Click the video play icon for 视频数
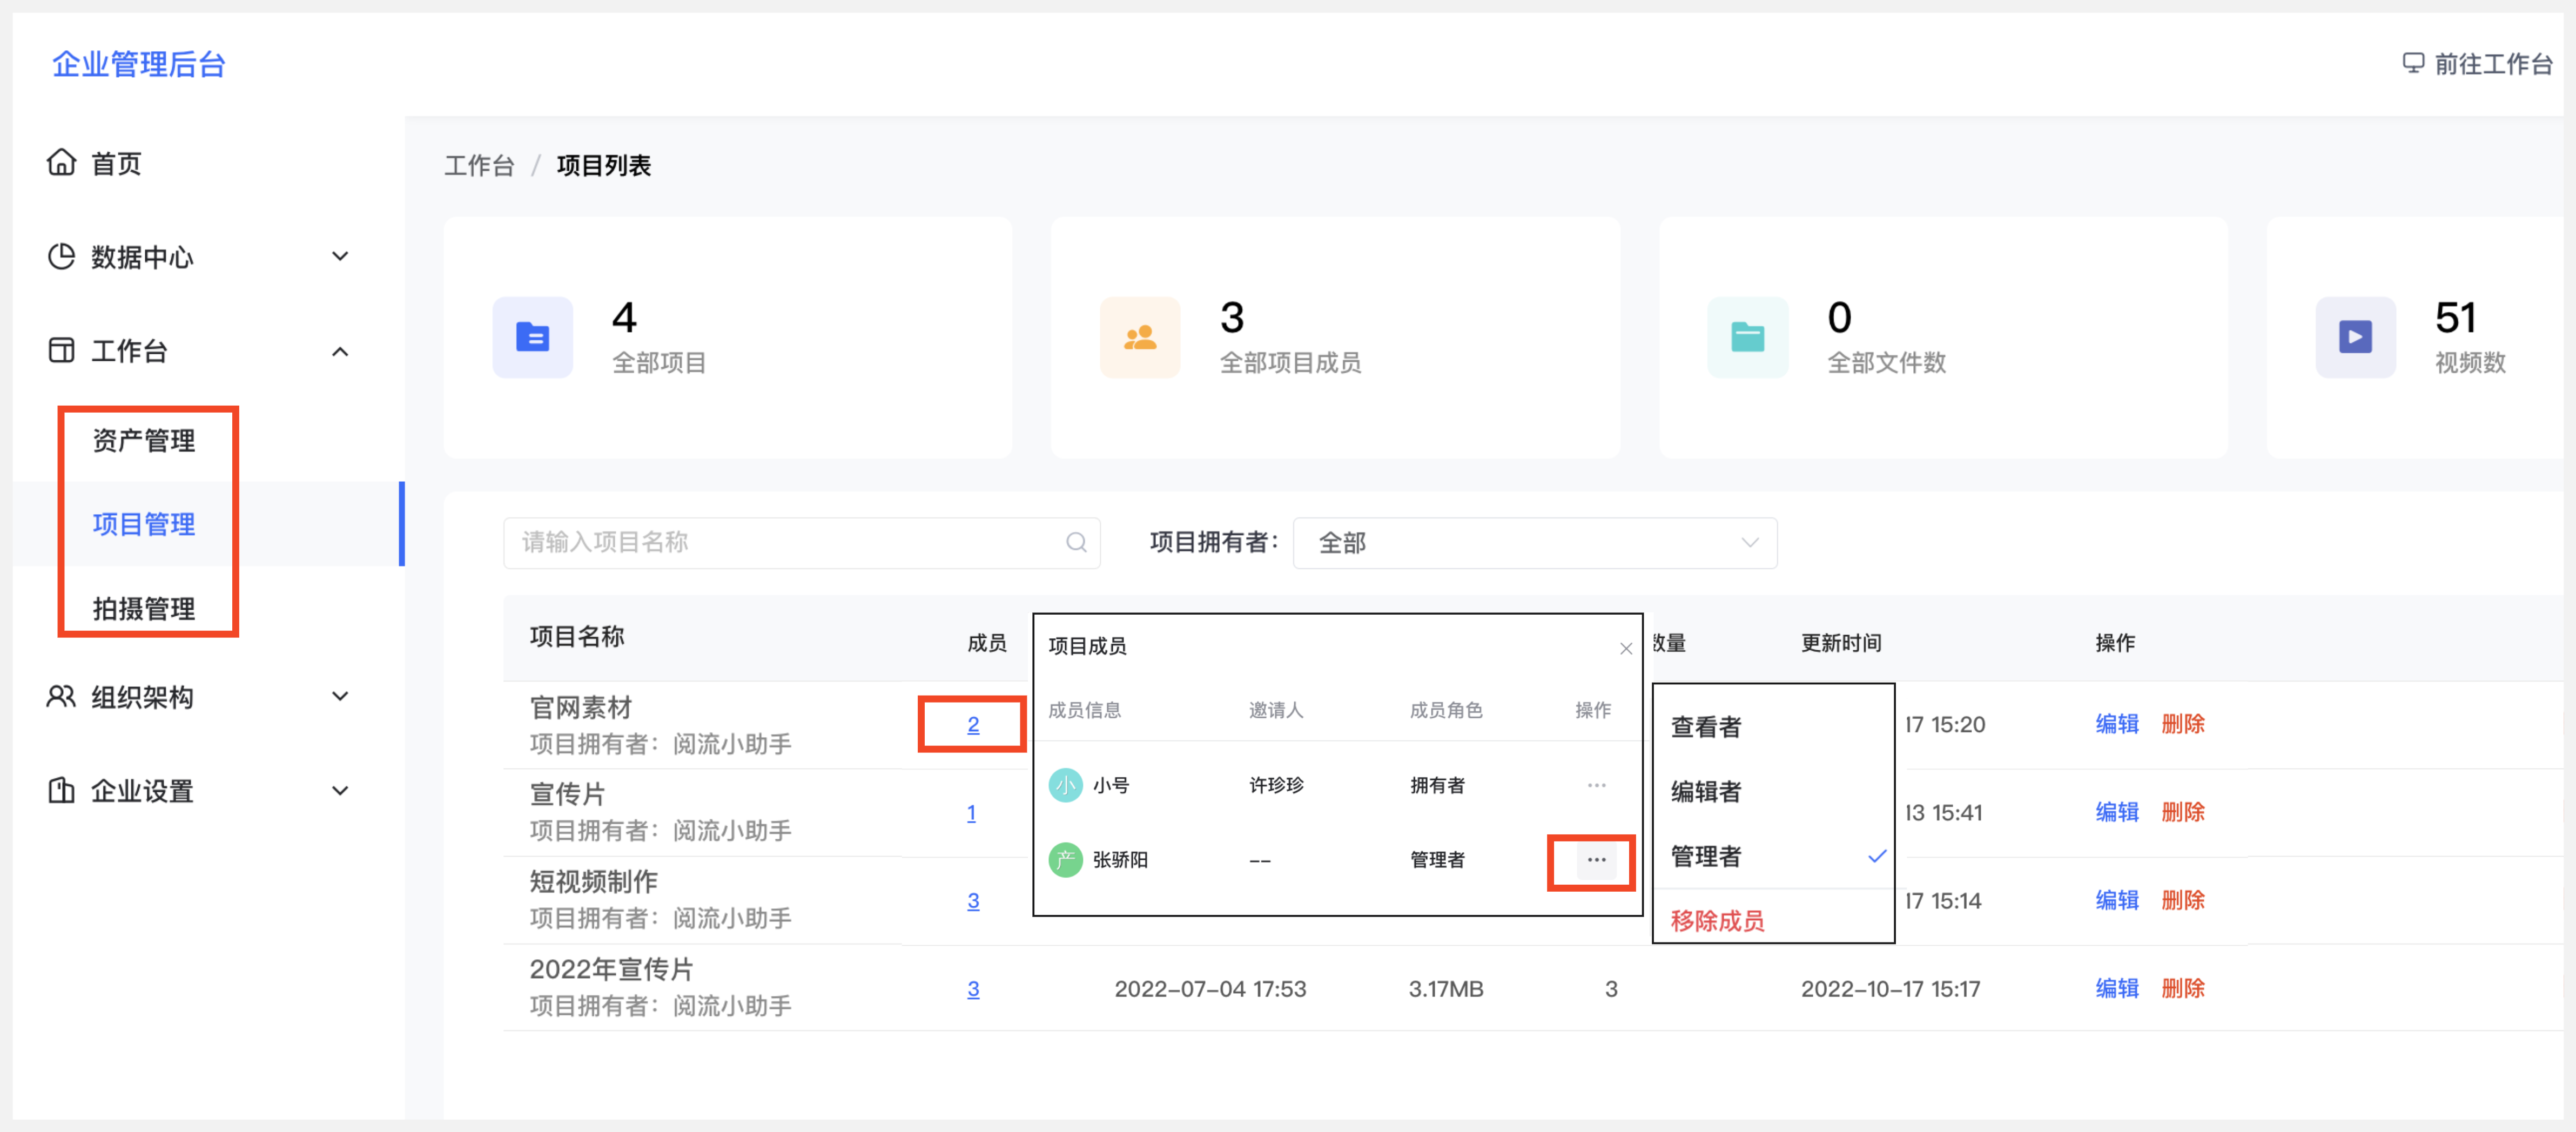Image resolution: width=2576 pixels, height=1132 pixels. pos(2355,337)
